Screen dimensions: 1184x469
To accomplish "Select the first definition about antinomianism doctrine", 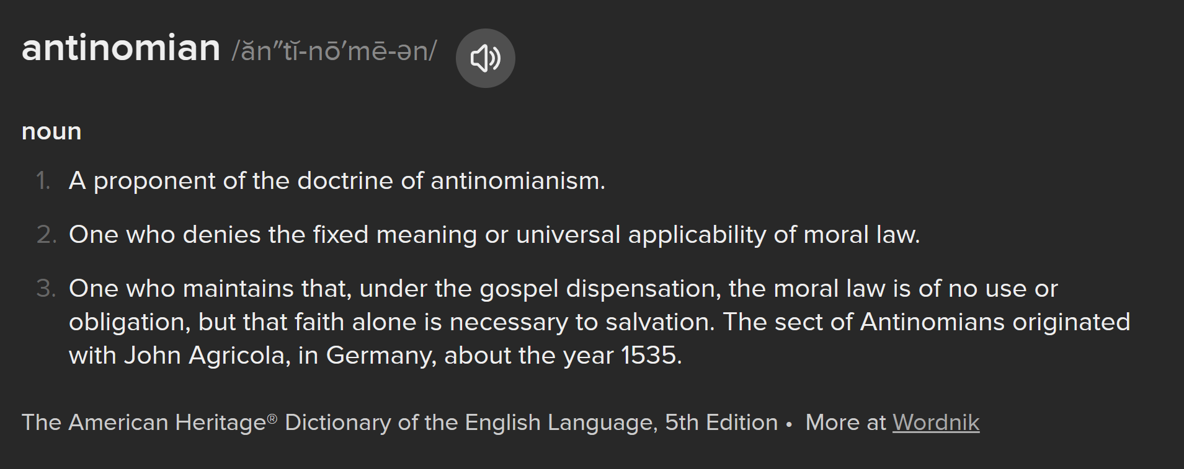I will (337, 181).
